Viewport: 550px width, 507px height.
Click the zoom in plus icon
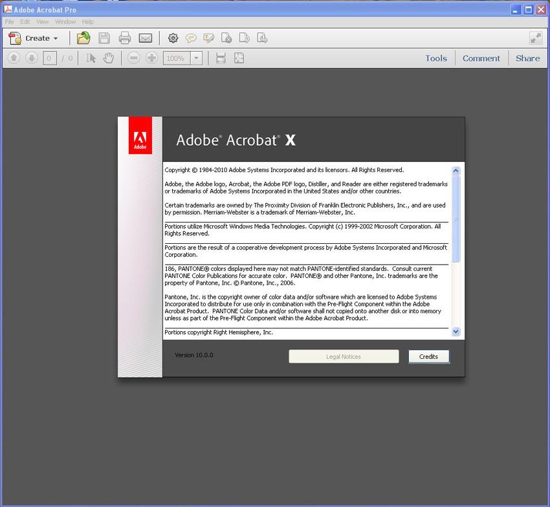point(151,58)
